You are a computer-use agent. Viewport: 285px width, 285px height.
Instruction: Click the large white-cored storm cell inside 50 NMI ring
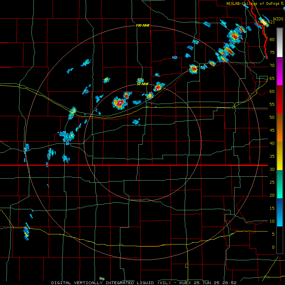click(120, 103)
